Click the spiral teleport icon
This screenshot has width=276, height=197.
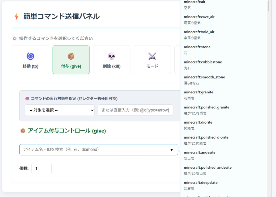[x=30, y=56]
